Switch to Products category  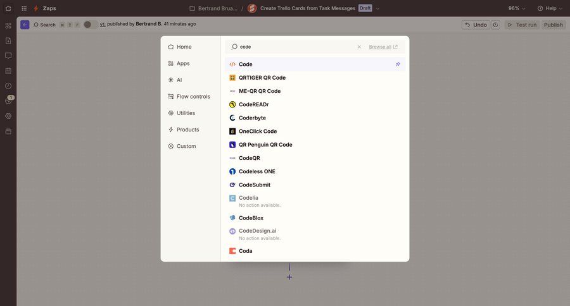coord(191,130)
